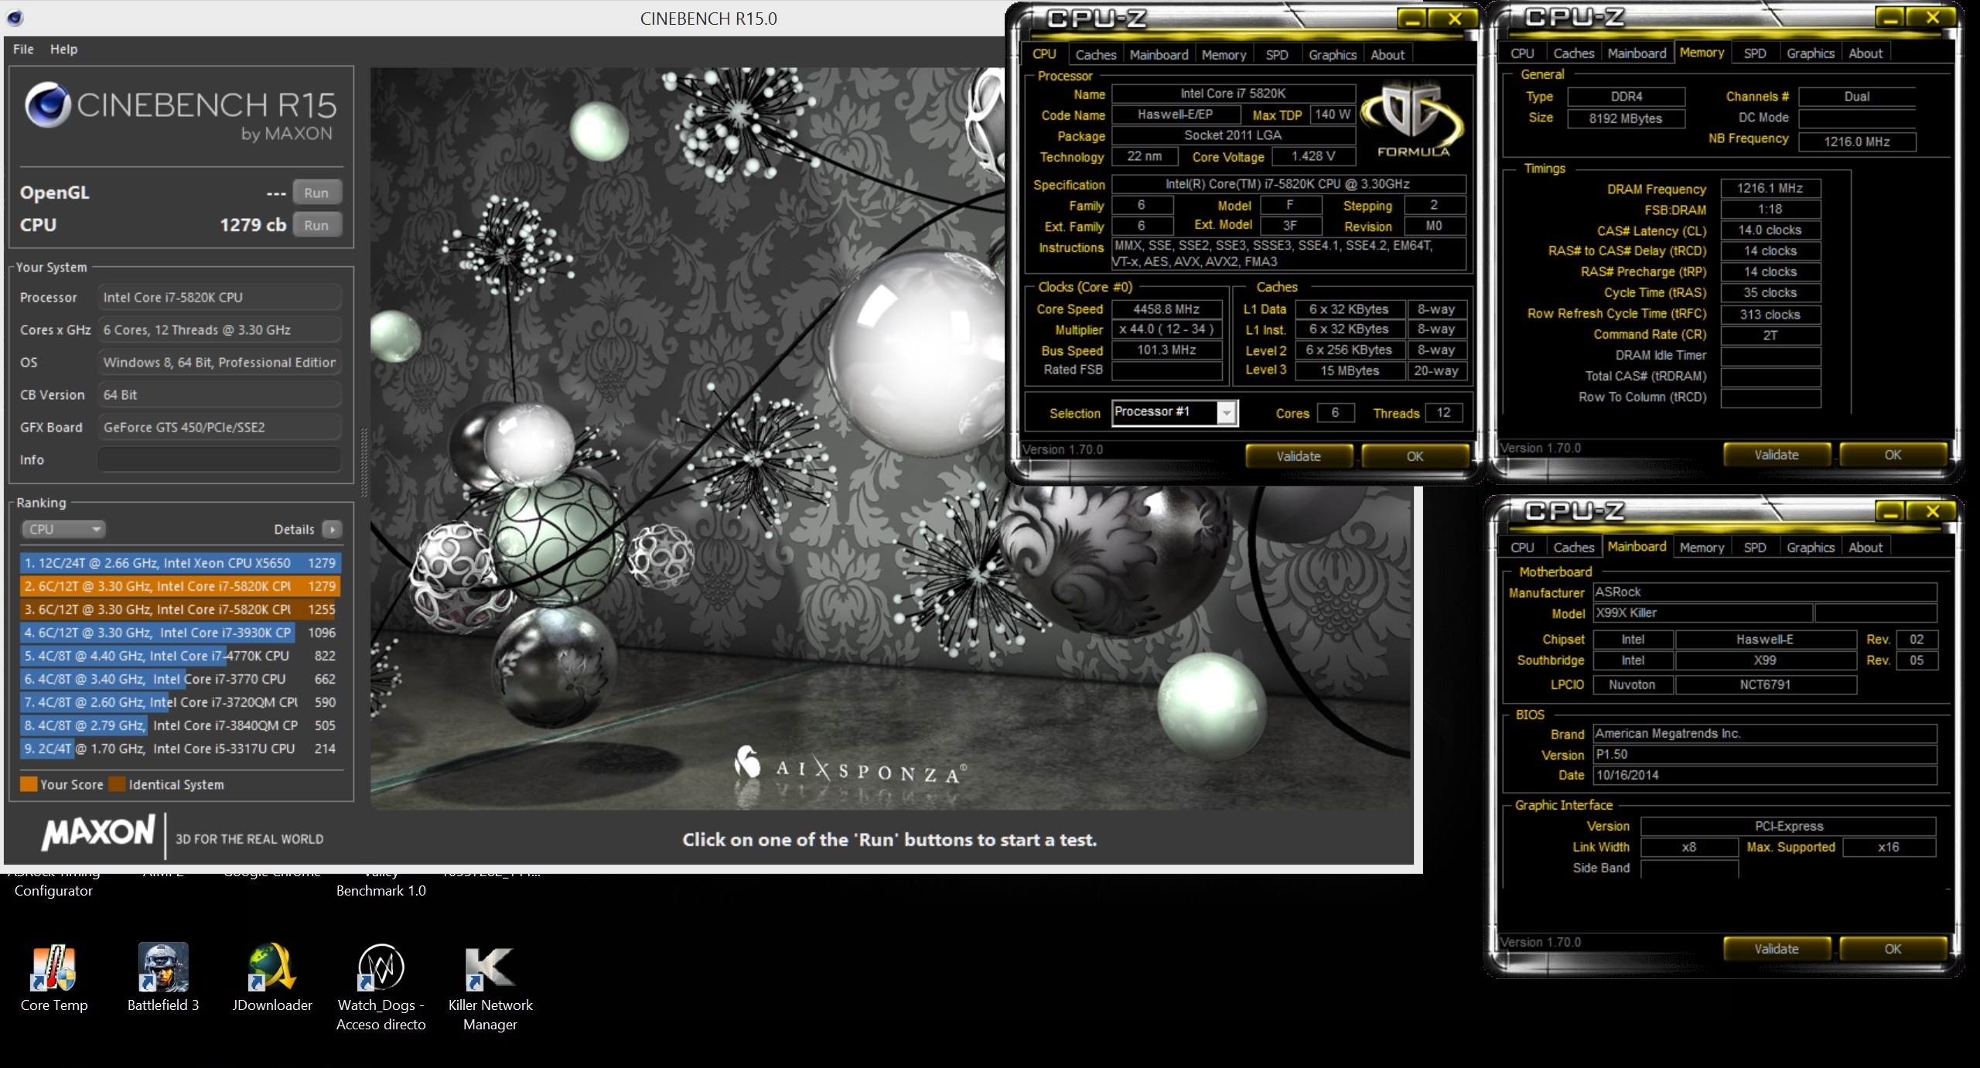Click BIOS version P1.50 field
The width and height of the screenshot is (1980, 1068).
click(1765, 755)
